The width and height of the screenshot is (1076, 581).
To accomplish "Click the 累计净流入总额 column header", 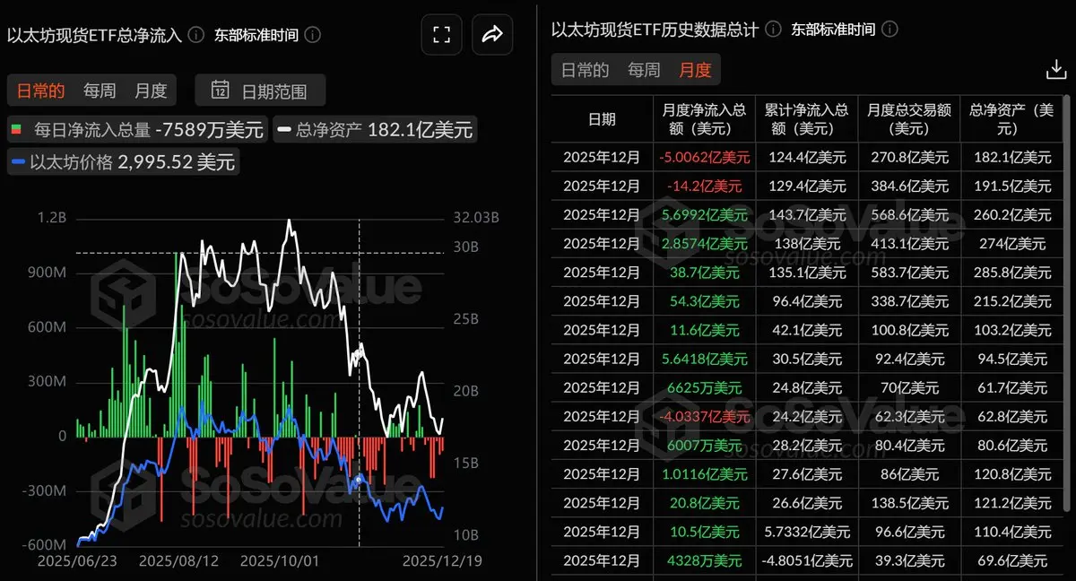I will [806, 118].
